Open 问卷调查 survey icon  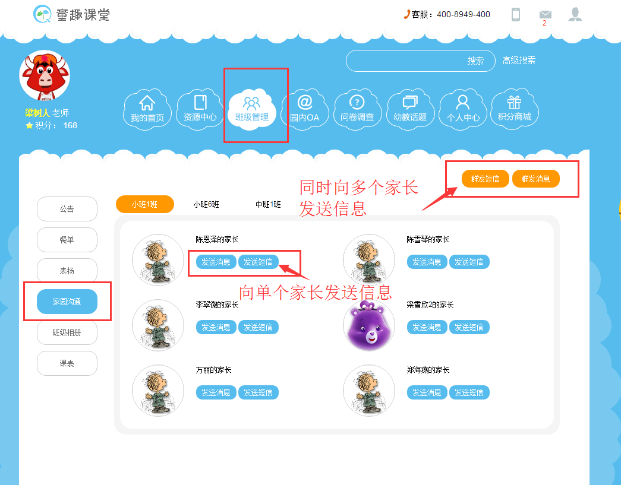point(357,109)
